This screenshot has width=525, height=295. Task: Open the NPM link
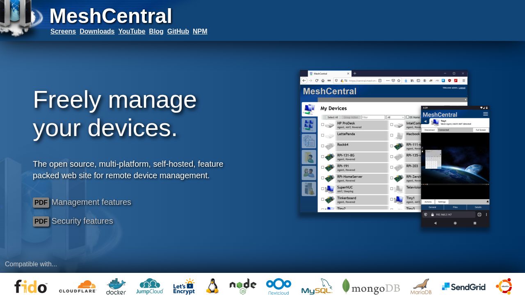pos(200,32)
